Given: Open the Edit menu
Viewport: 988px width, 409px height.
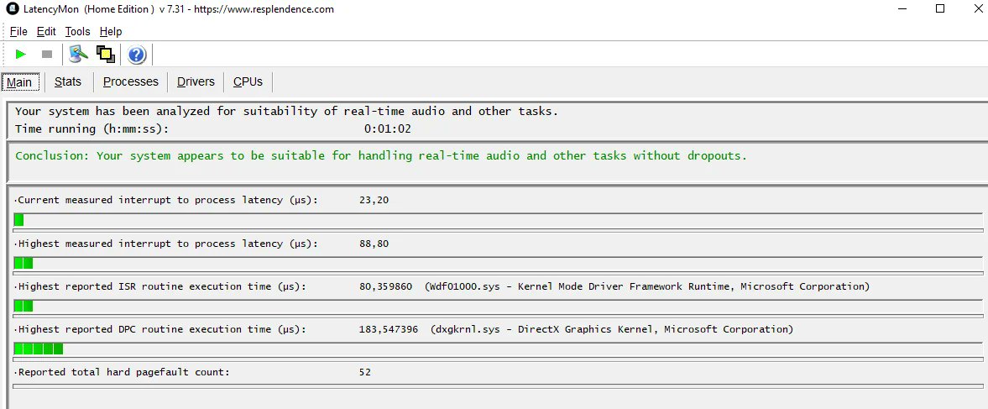Looking at the screenshot, I should (x=46, y=32).
